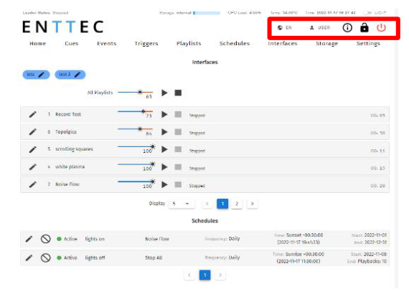
Task: Open the EN language selector
Action: click(x=285, y=28)
